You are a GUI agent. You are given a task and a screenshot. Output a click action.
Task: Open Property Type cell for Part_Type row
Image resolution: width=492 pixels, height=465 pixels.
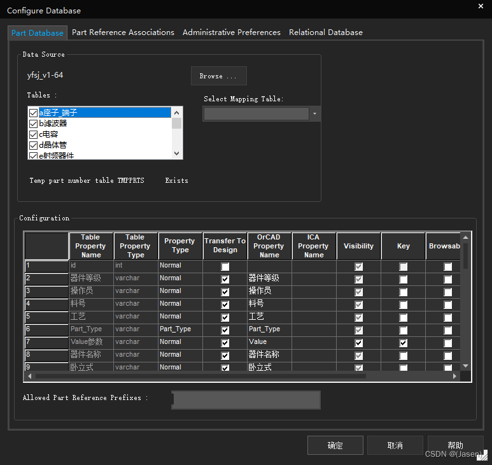(180, 329)
